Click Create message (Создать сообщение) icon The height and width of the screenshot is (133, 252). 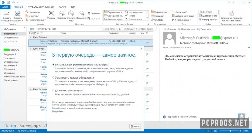point(7,14)
